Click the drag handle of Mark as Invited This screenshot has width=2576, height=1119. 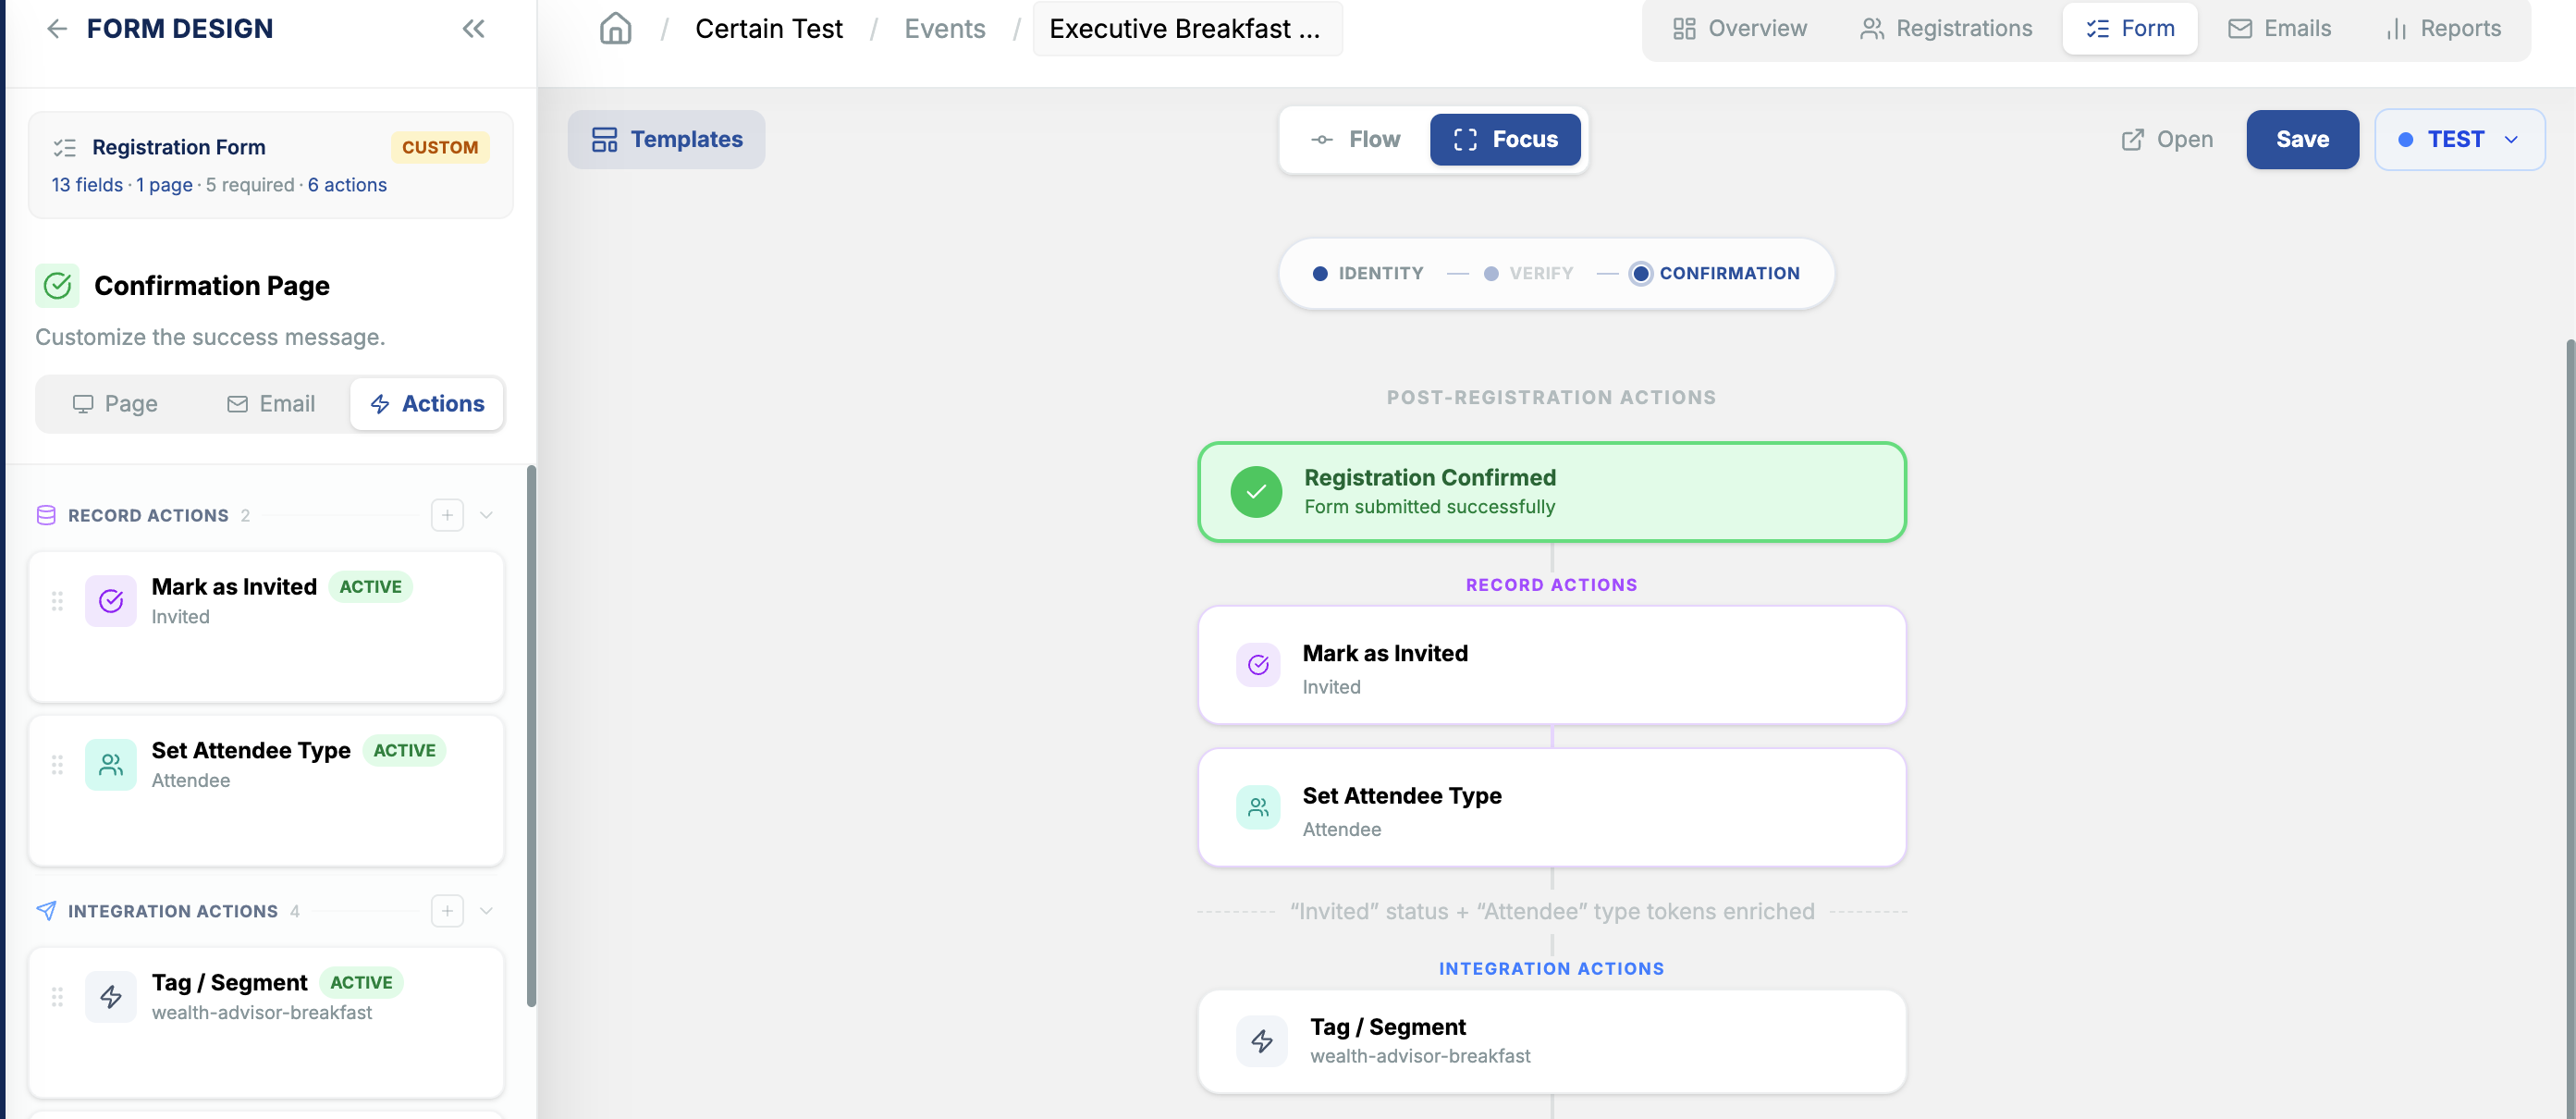57,601
